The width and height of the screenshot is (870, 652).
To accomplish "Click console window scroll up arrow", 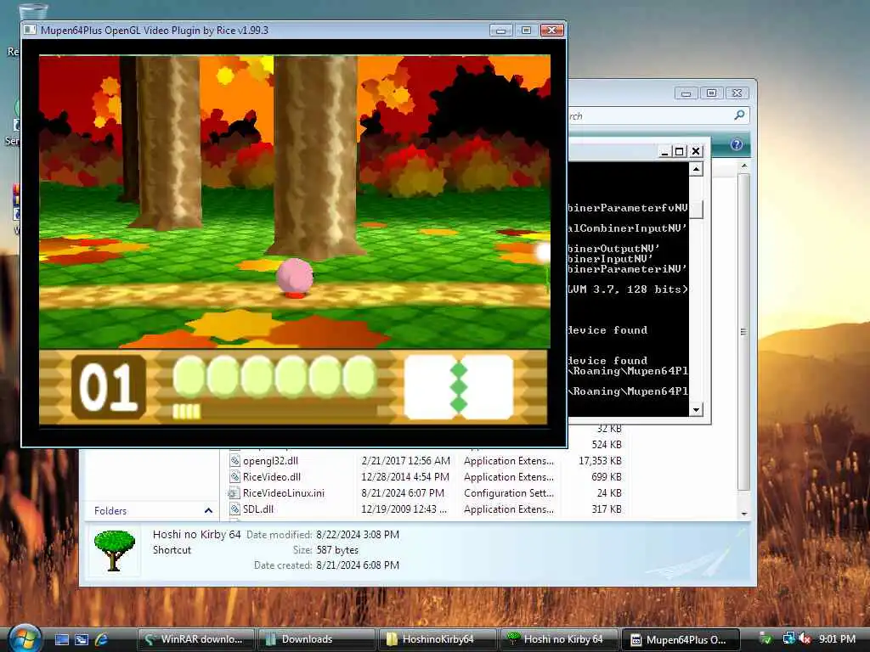I will [x=697, y=169].
